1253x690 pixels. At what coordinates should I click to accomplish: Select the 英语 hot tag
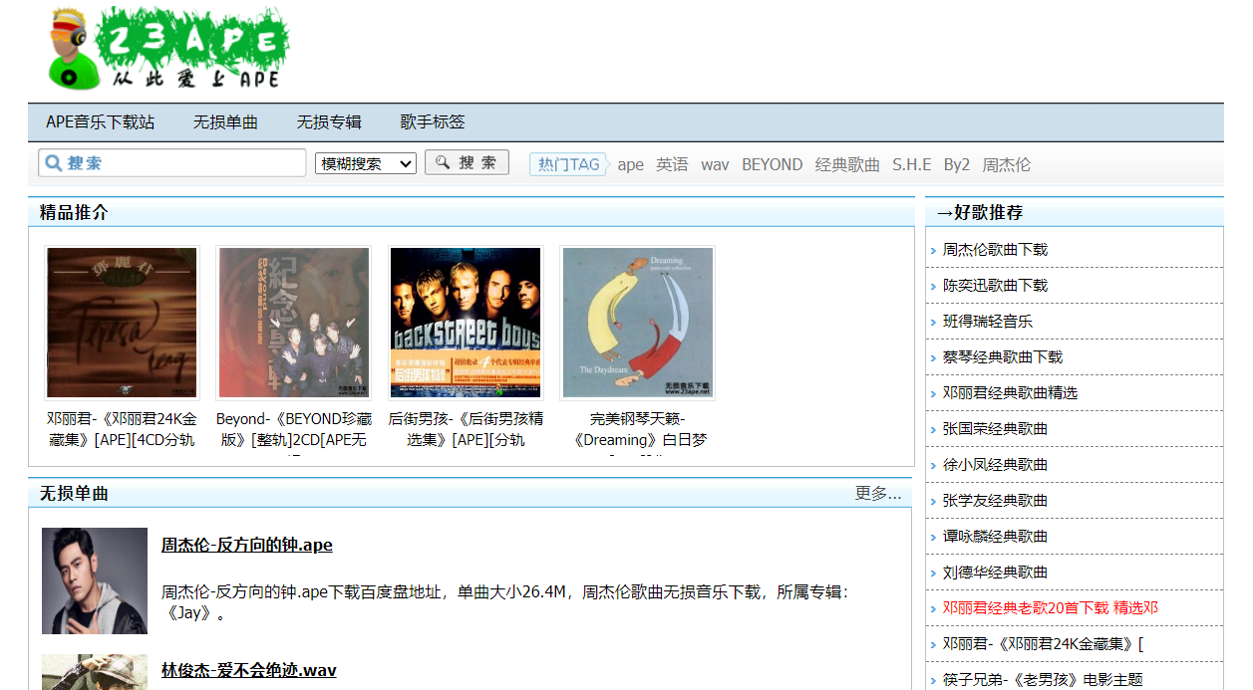[x=672, y=164]
